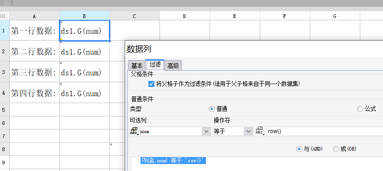The image size is (383, 171).
Task: Click cell 第一行数据:
Action: [34, 31]
